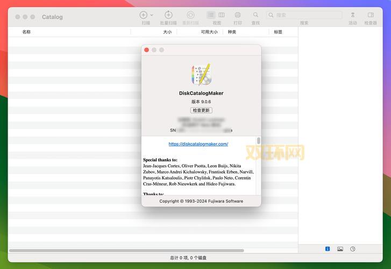Click the Scan (扫描) plus icon
Screen dimensions: 391x269
[144, 15]
